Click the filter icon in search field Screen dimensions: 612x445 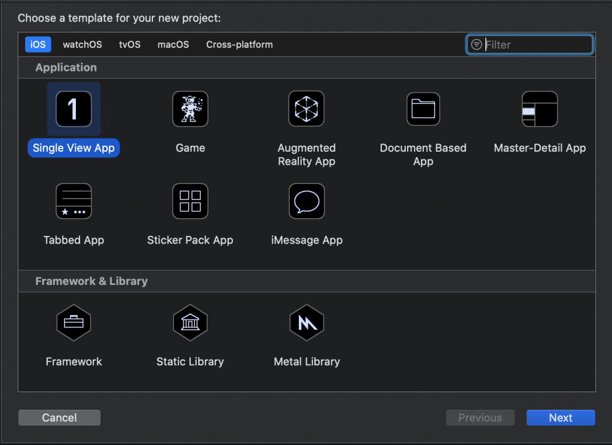(x=476, y=44)
